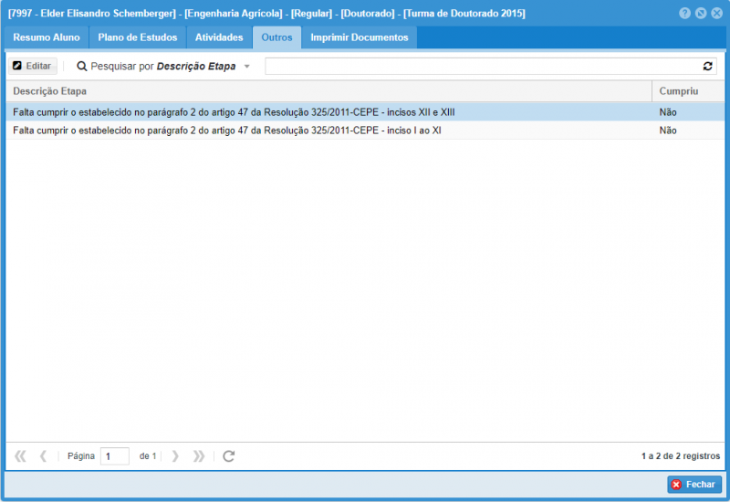
Task: Reload the grid with pagination refresh icon
Action: (229, 455)
